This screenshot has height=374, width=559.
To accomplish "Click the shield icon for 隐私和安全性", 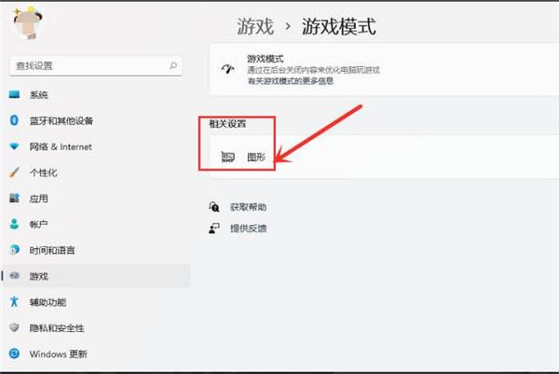I will coord(14,328).
